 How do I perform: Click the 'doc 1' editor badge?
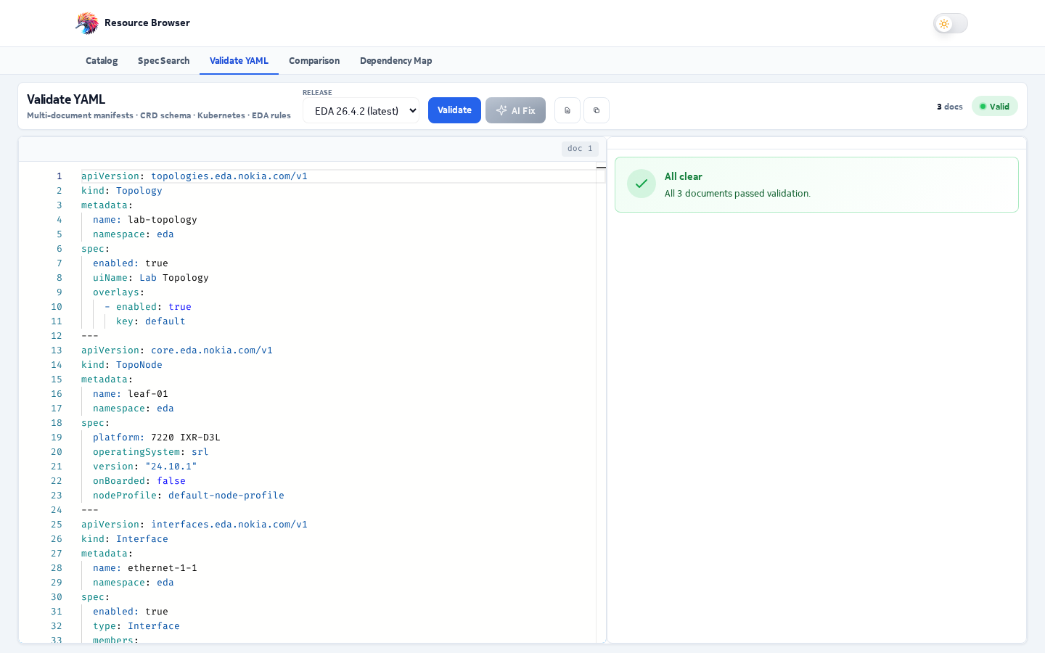[580, 149]
